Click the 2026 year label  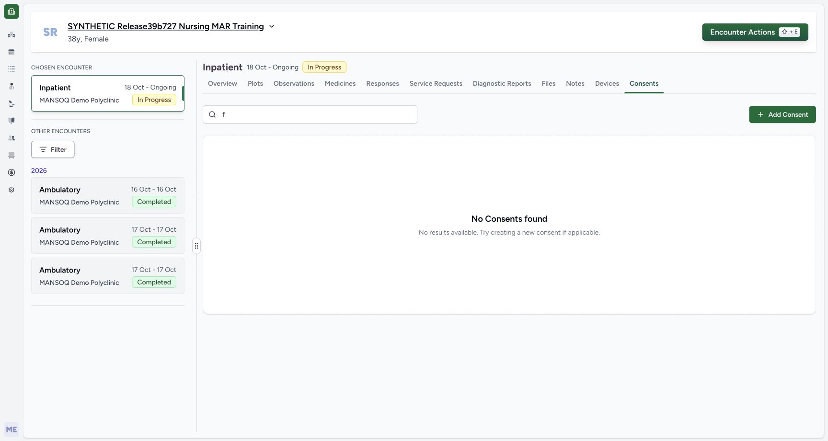39,170
